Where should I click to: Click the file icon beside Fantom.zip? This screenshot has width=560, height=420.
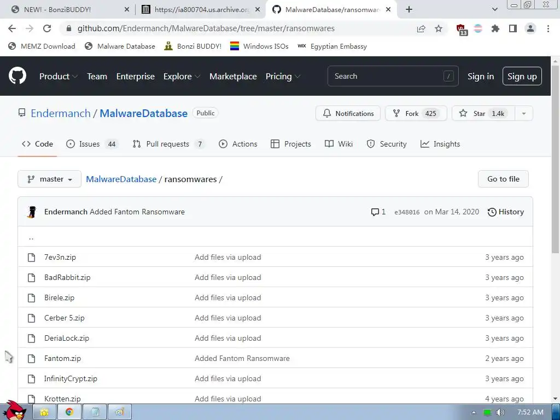(x=31, y=358)
